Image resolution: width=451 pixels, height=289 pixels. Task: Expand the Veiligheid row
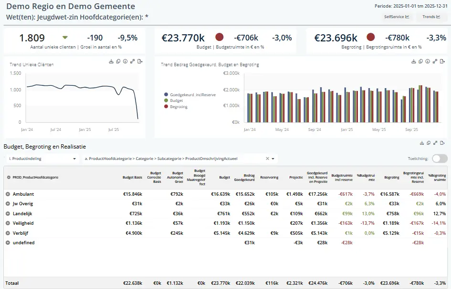(x=8, y=223)
